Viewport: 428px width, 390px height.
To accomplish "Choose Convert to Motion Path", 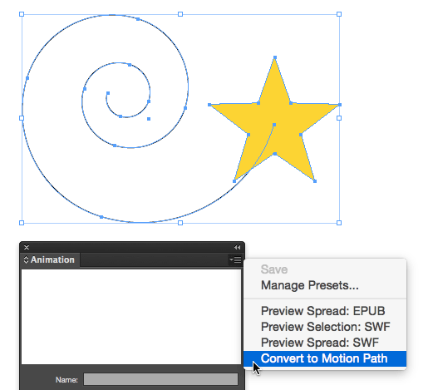I will tap(325, 358).
